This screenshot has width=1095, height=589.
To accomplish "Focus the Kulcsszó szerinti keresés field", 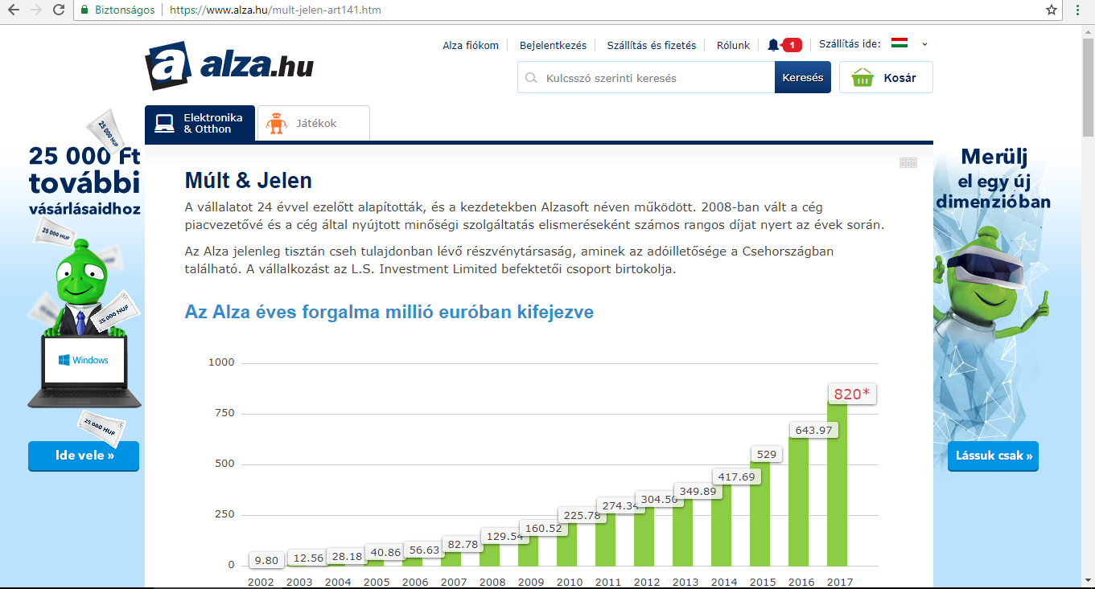I will click(646, 78).
